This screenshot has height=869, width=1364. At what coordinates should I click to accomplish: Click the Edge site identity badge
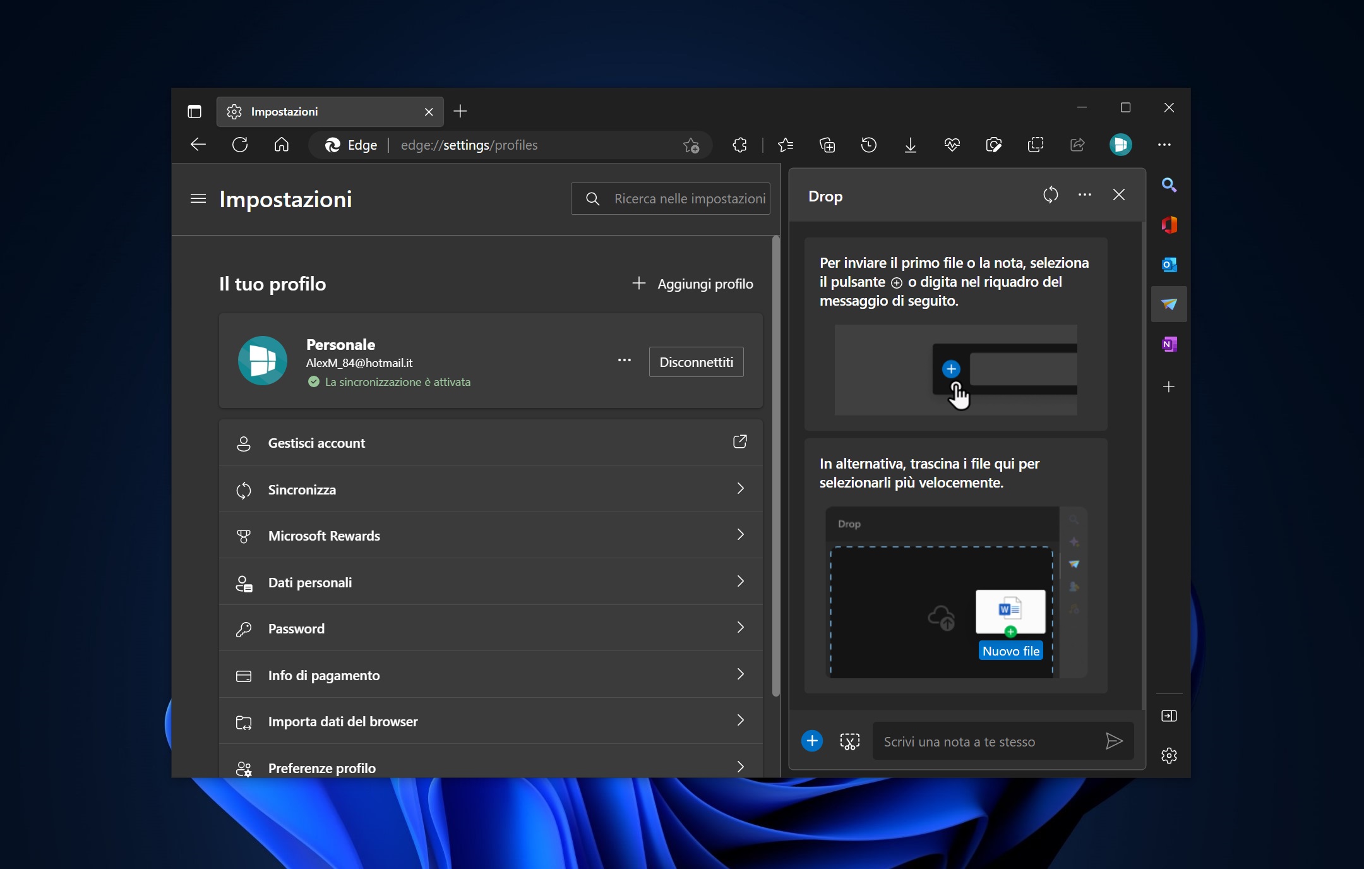[351, 145]
